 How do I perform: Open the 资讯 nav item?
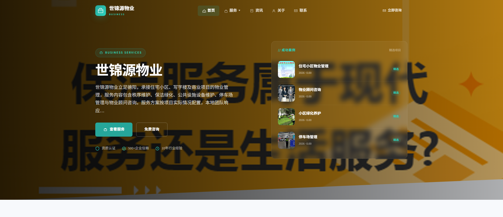[256, 11]
